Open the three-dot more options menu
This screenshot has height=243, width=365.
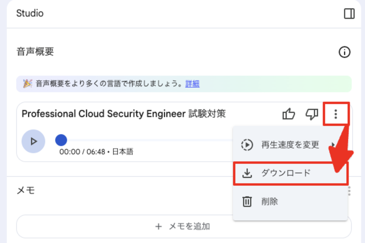coord(335,114)
